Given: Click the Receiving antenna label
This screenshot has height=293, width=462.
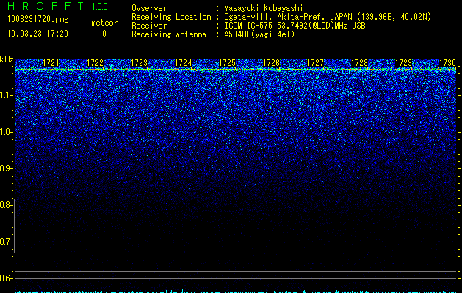Looking at the screenshot, I should pos(169,34).
